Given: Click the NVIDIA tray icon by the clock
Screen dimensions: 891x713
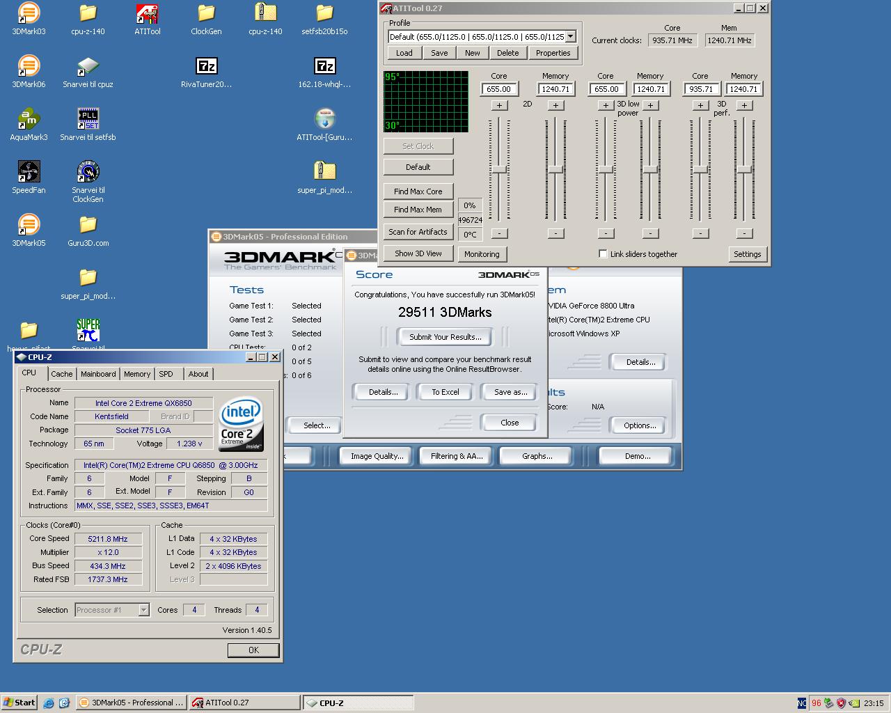Looking at the screenshot, I should [853, 703].
